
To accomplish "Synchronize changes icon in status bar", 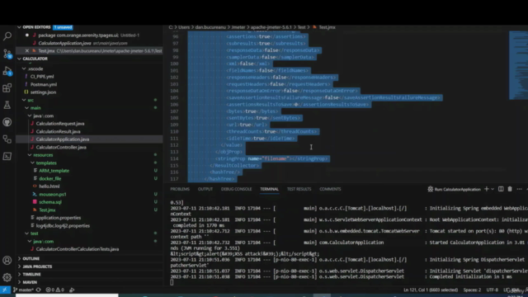I will pyautogui.click(x=39, y=290).
